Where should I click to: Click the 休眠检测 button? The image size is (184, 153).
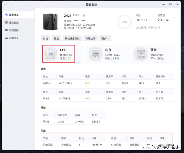coord(91,39)
